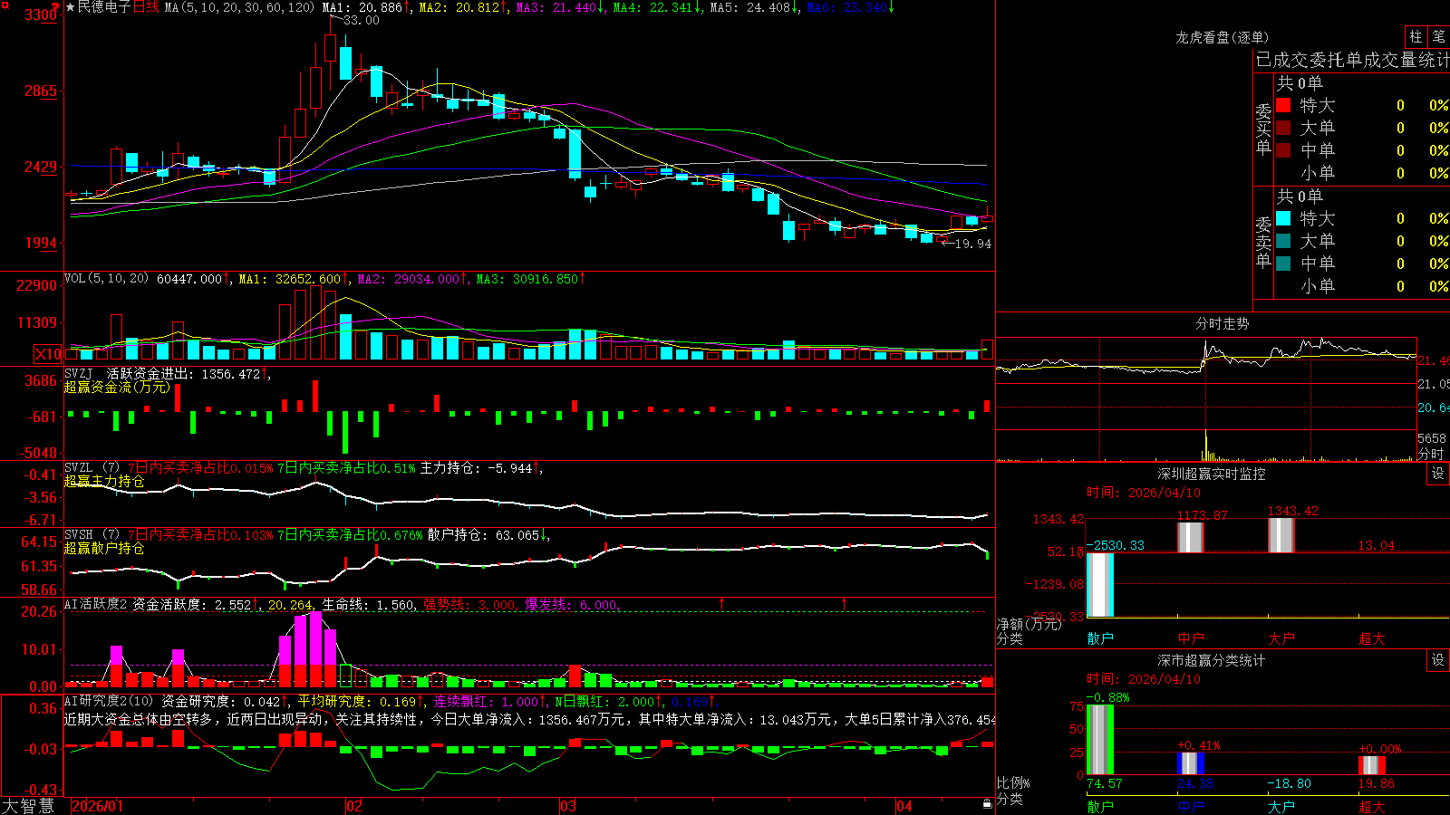Open VOL(5,10,20) indicator parameters

coord(106,279)
